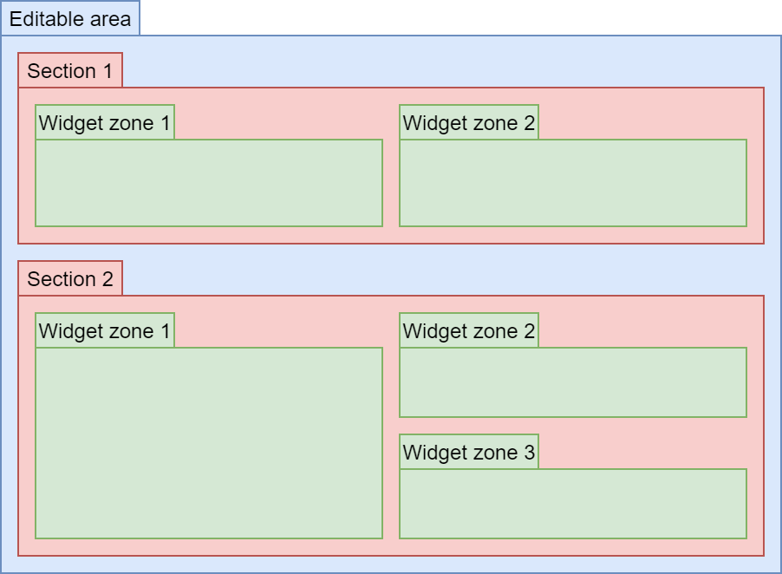Click inside Section 2's Widget zone 2 green box
This screenshot has height=574, width=782.
(573, 382)
